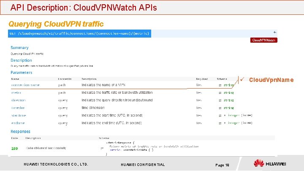The width and height of the screenshot is (304, 171).
Task: Click the start time (UTC, in second) description
Action: click(112, 115)
